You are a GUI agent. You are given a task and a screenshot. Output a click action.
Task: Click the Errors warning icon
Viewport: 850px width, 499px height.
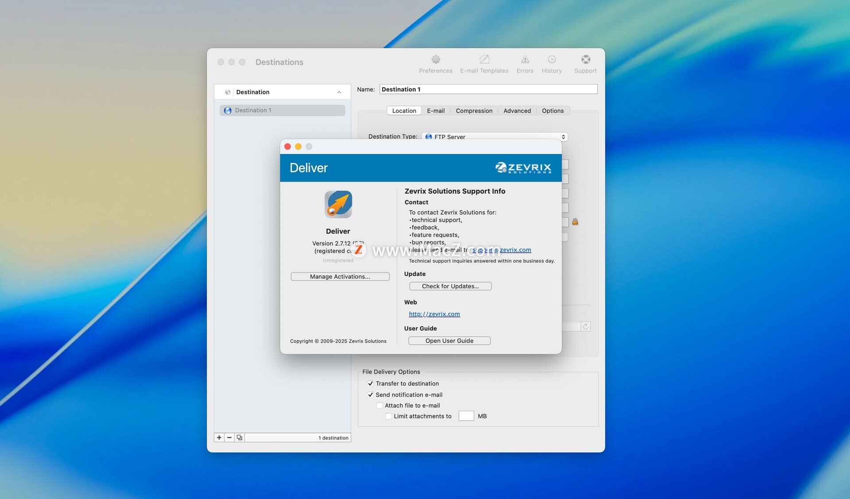click(525, 60)
